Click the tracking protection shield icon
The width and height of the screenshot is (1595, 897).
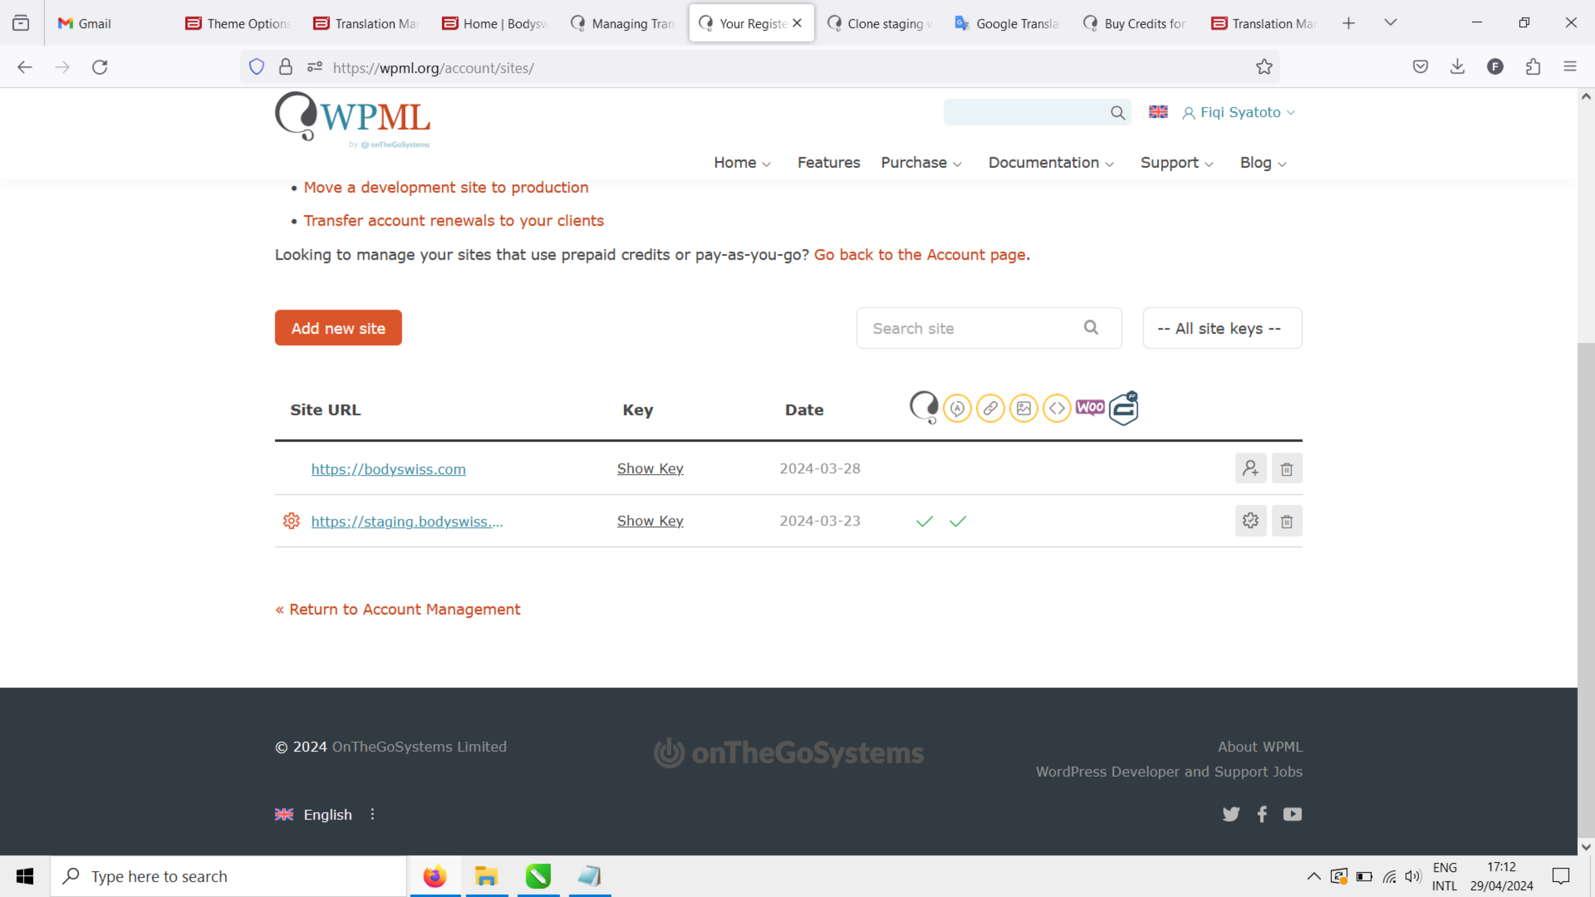(x=256, y=67)
